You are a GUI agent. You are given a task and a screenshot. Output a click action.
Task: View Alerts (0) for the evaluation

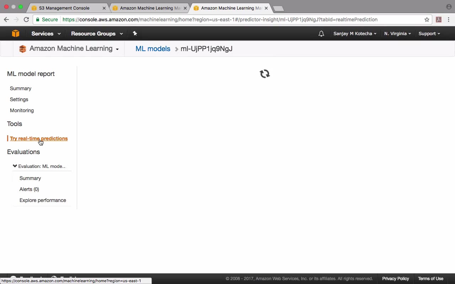pyautogui.click(x=29, y=189)
